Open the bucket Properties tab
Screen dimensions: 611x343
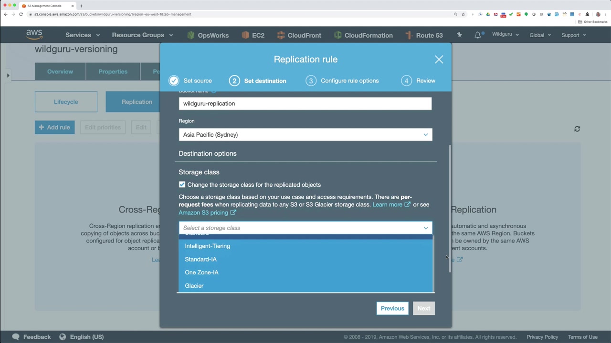113,71
